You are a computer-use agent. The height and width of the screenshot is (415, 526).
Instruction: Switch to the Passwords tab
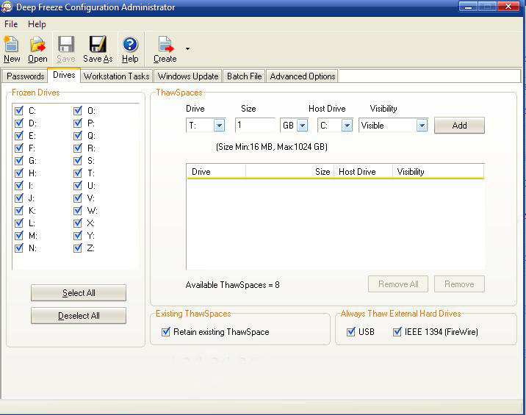click(25, 76)
